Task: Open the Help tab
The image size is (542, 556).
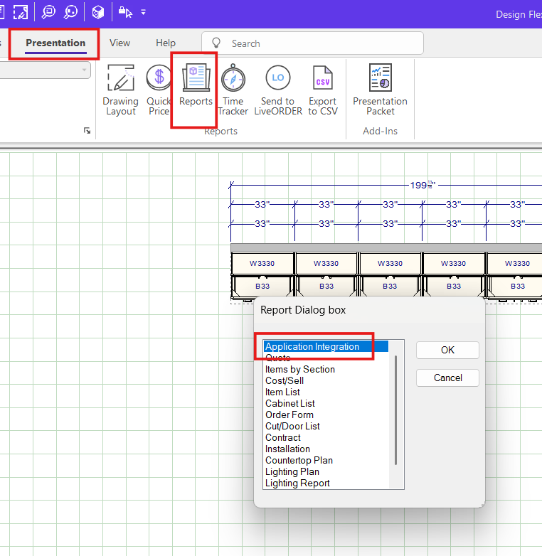Action: click(x=166, y=43)
